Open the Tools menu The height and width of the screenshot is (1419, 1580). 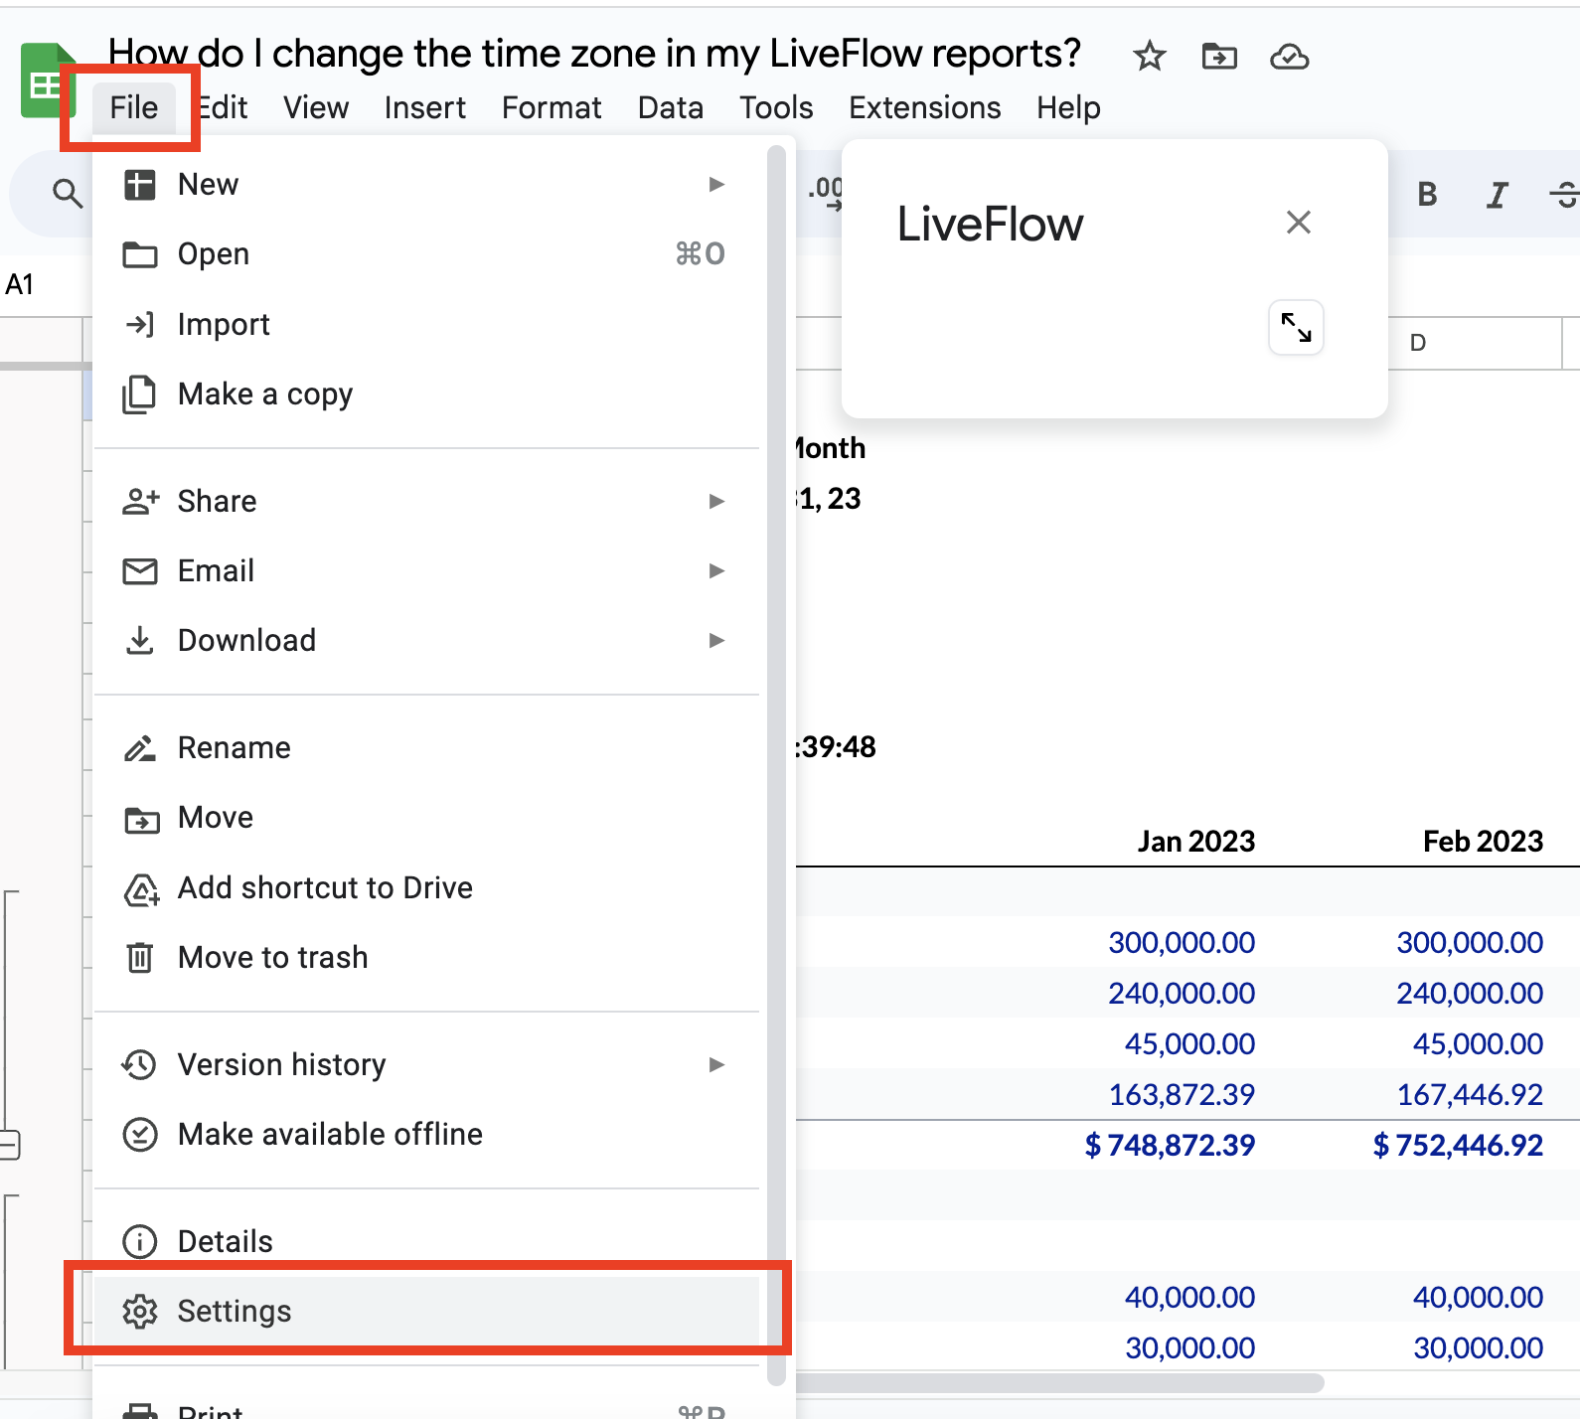[776, 107]
